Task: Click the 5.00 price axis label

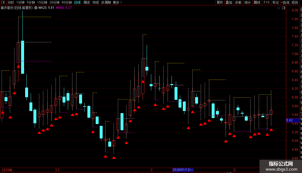Action: pyautogui.click(x=295, y=141)
